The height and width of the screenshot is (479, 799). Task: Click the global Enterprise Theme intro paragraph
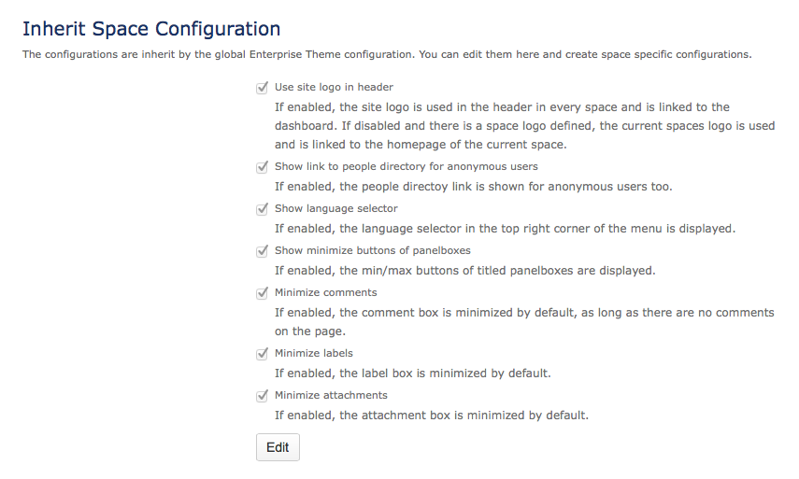(386, 54)
